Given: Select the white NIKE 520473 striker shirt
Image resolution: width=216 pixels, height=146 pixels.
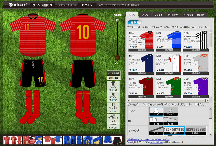Looking at the screenshot, I should coord(168,64).
